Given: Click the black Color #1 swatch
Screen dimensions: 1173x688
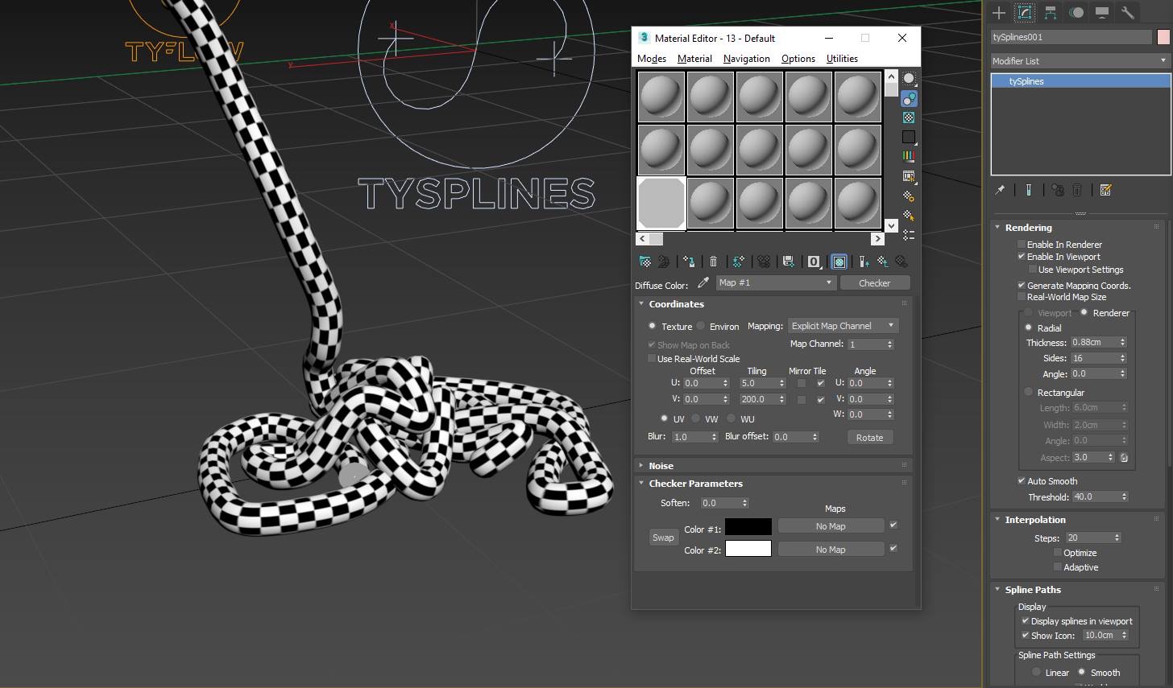Looking at the screenshot, I should 748,527.
